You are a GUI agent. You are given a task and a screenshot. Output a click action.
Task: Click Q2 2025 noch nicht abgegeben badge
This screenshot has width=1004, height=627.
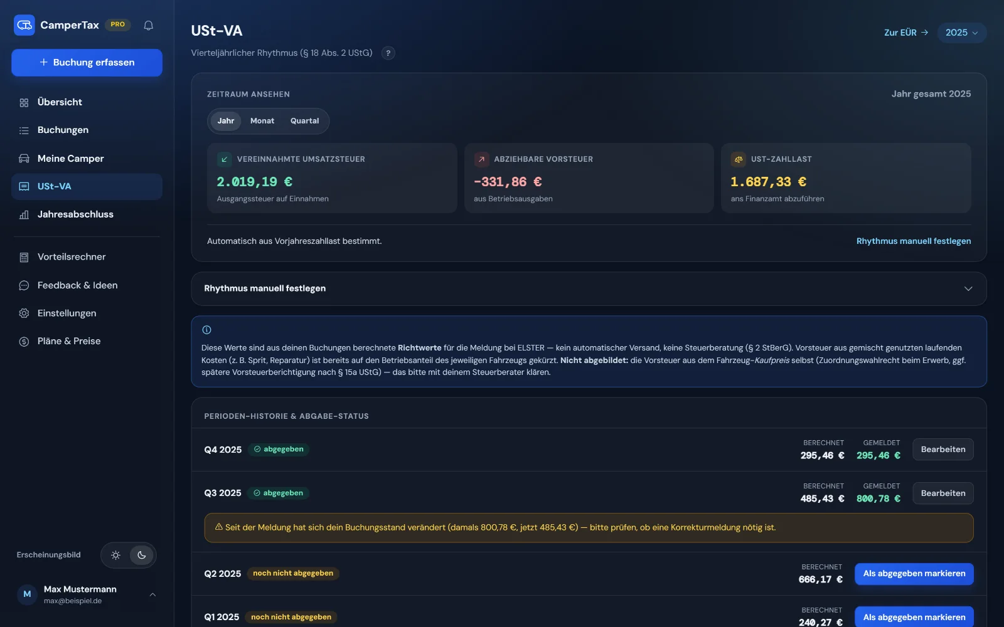click(x=293, y=574)
